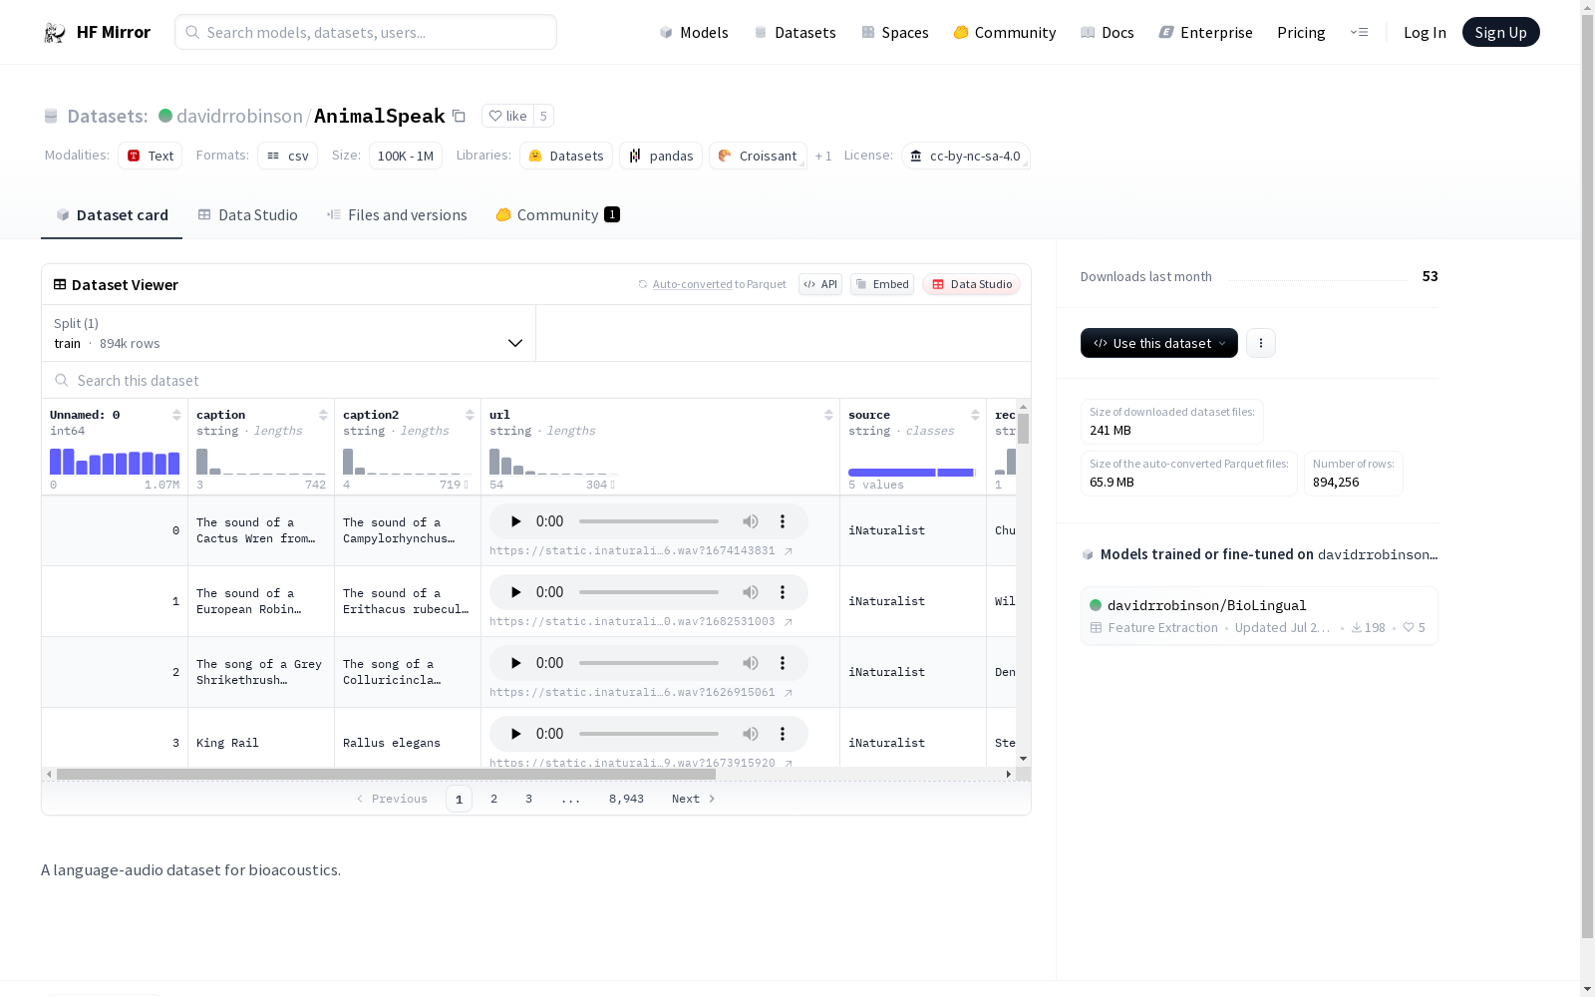This screenshot has height=997, width=1595.
Task: Play audio for the Grey Shrikethrush row
Action: point(515,663)
